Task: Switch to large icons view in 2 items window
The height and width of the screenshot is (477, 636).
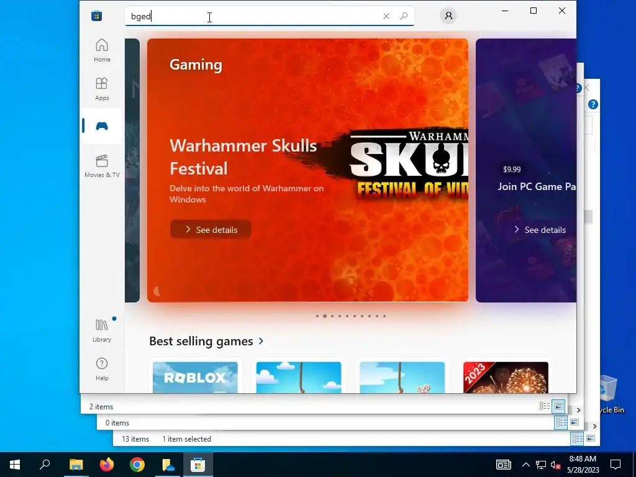Action: (558, 406)
